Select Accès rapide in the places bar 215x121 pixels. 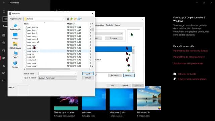pos(15,27)
